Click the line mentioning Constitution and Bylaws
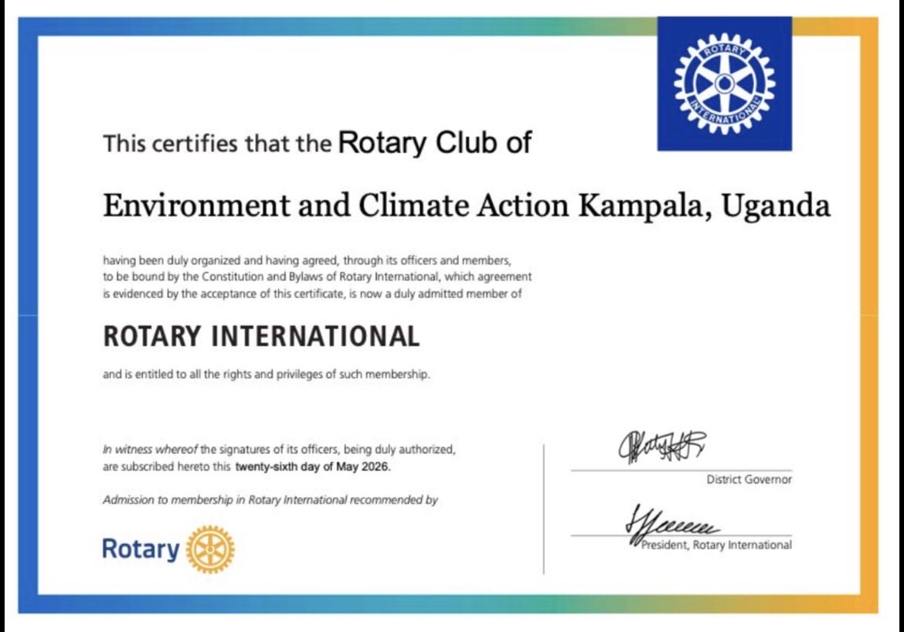 tap(317, 277)
